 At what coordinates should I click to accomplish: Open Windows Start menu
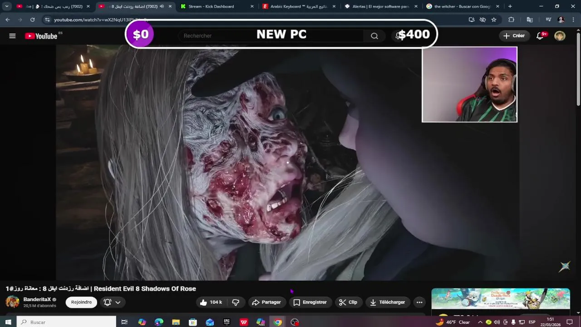click(x=8, y=322)
